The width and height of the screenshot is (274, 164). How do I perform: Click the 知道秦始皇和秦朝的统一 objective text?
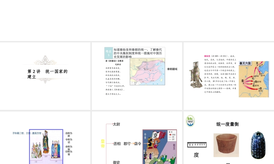point(138,53)
